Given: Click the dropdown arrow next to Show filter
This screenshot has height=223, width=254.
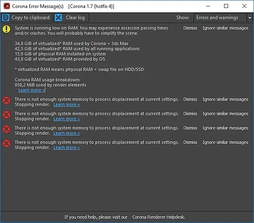Looking at the screenshot, I should (x=250, y=18).
